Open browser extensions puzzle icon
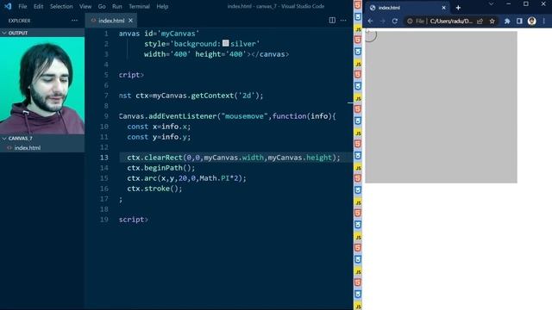552x310 pixels. (x=507, y=21)
